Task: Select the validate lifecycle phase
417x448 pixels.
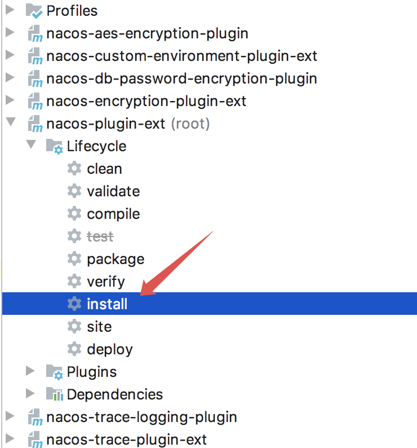Action: 113,191
